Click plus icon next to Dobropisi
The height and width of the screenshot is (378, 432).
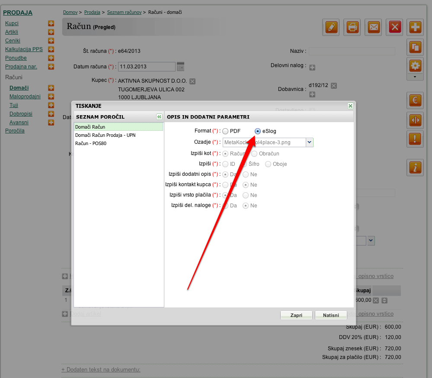(51, 114)
